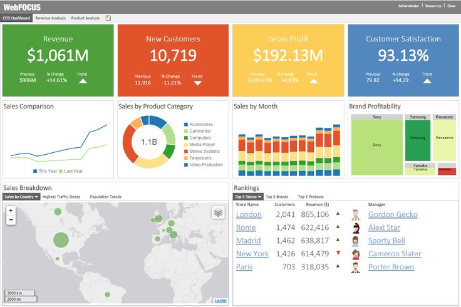The image size is (461, 307).
Task: Expand the Sales by Country dropdown
Action: [21, 197]
